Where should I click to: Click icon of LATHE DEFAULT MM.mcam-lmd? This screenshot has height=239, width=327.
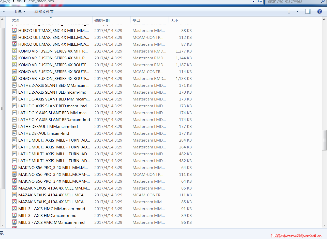click(x=15, y=126)
